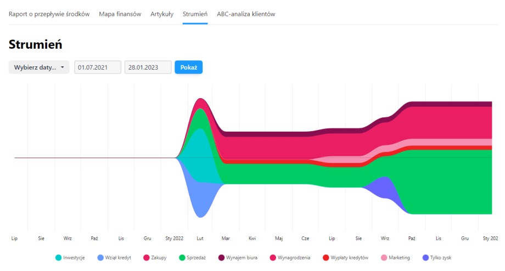Click the green Sprzedaż legend swatch
The image size is (505, 271).
[x=183, y=257]
